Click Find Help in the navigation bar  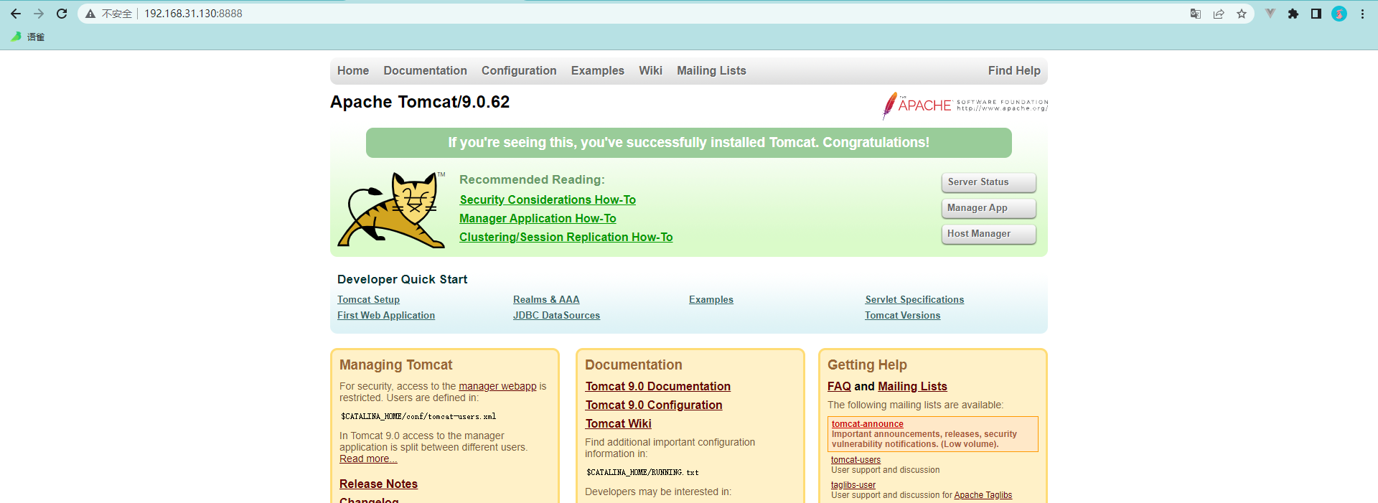tap(1014, 70)
